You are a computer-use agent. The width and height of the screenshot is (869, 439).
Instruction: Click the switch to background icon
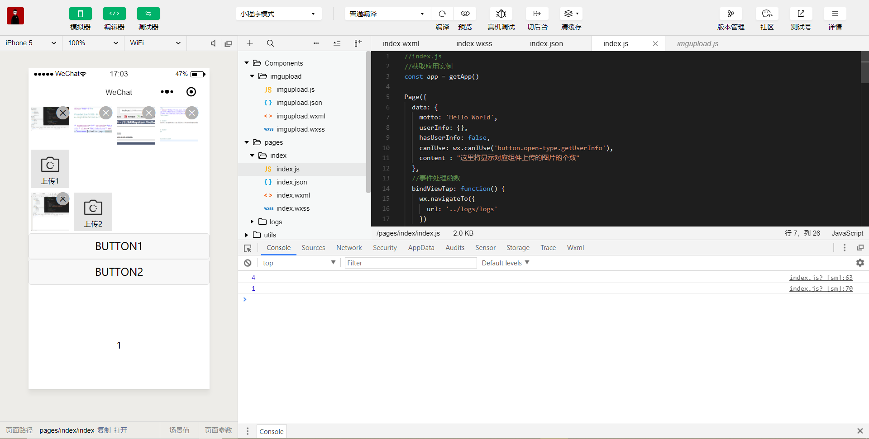(x=537, y=14)
